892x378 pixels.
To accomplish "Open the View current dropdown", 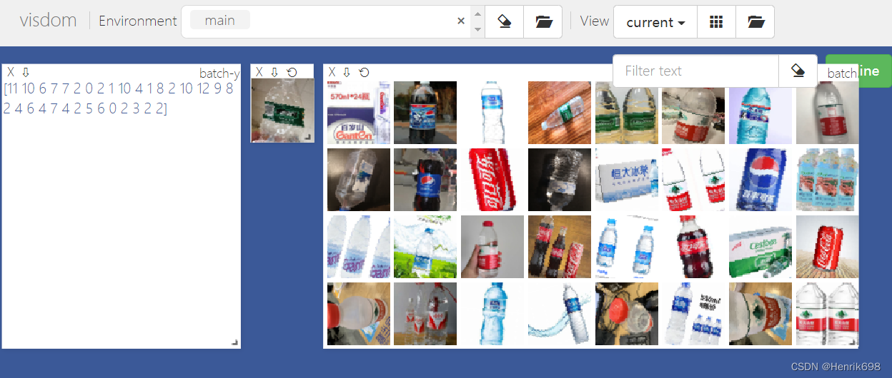I will (655, 22).
